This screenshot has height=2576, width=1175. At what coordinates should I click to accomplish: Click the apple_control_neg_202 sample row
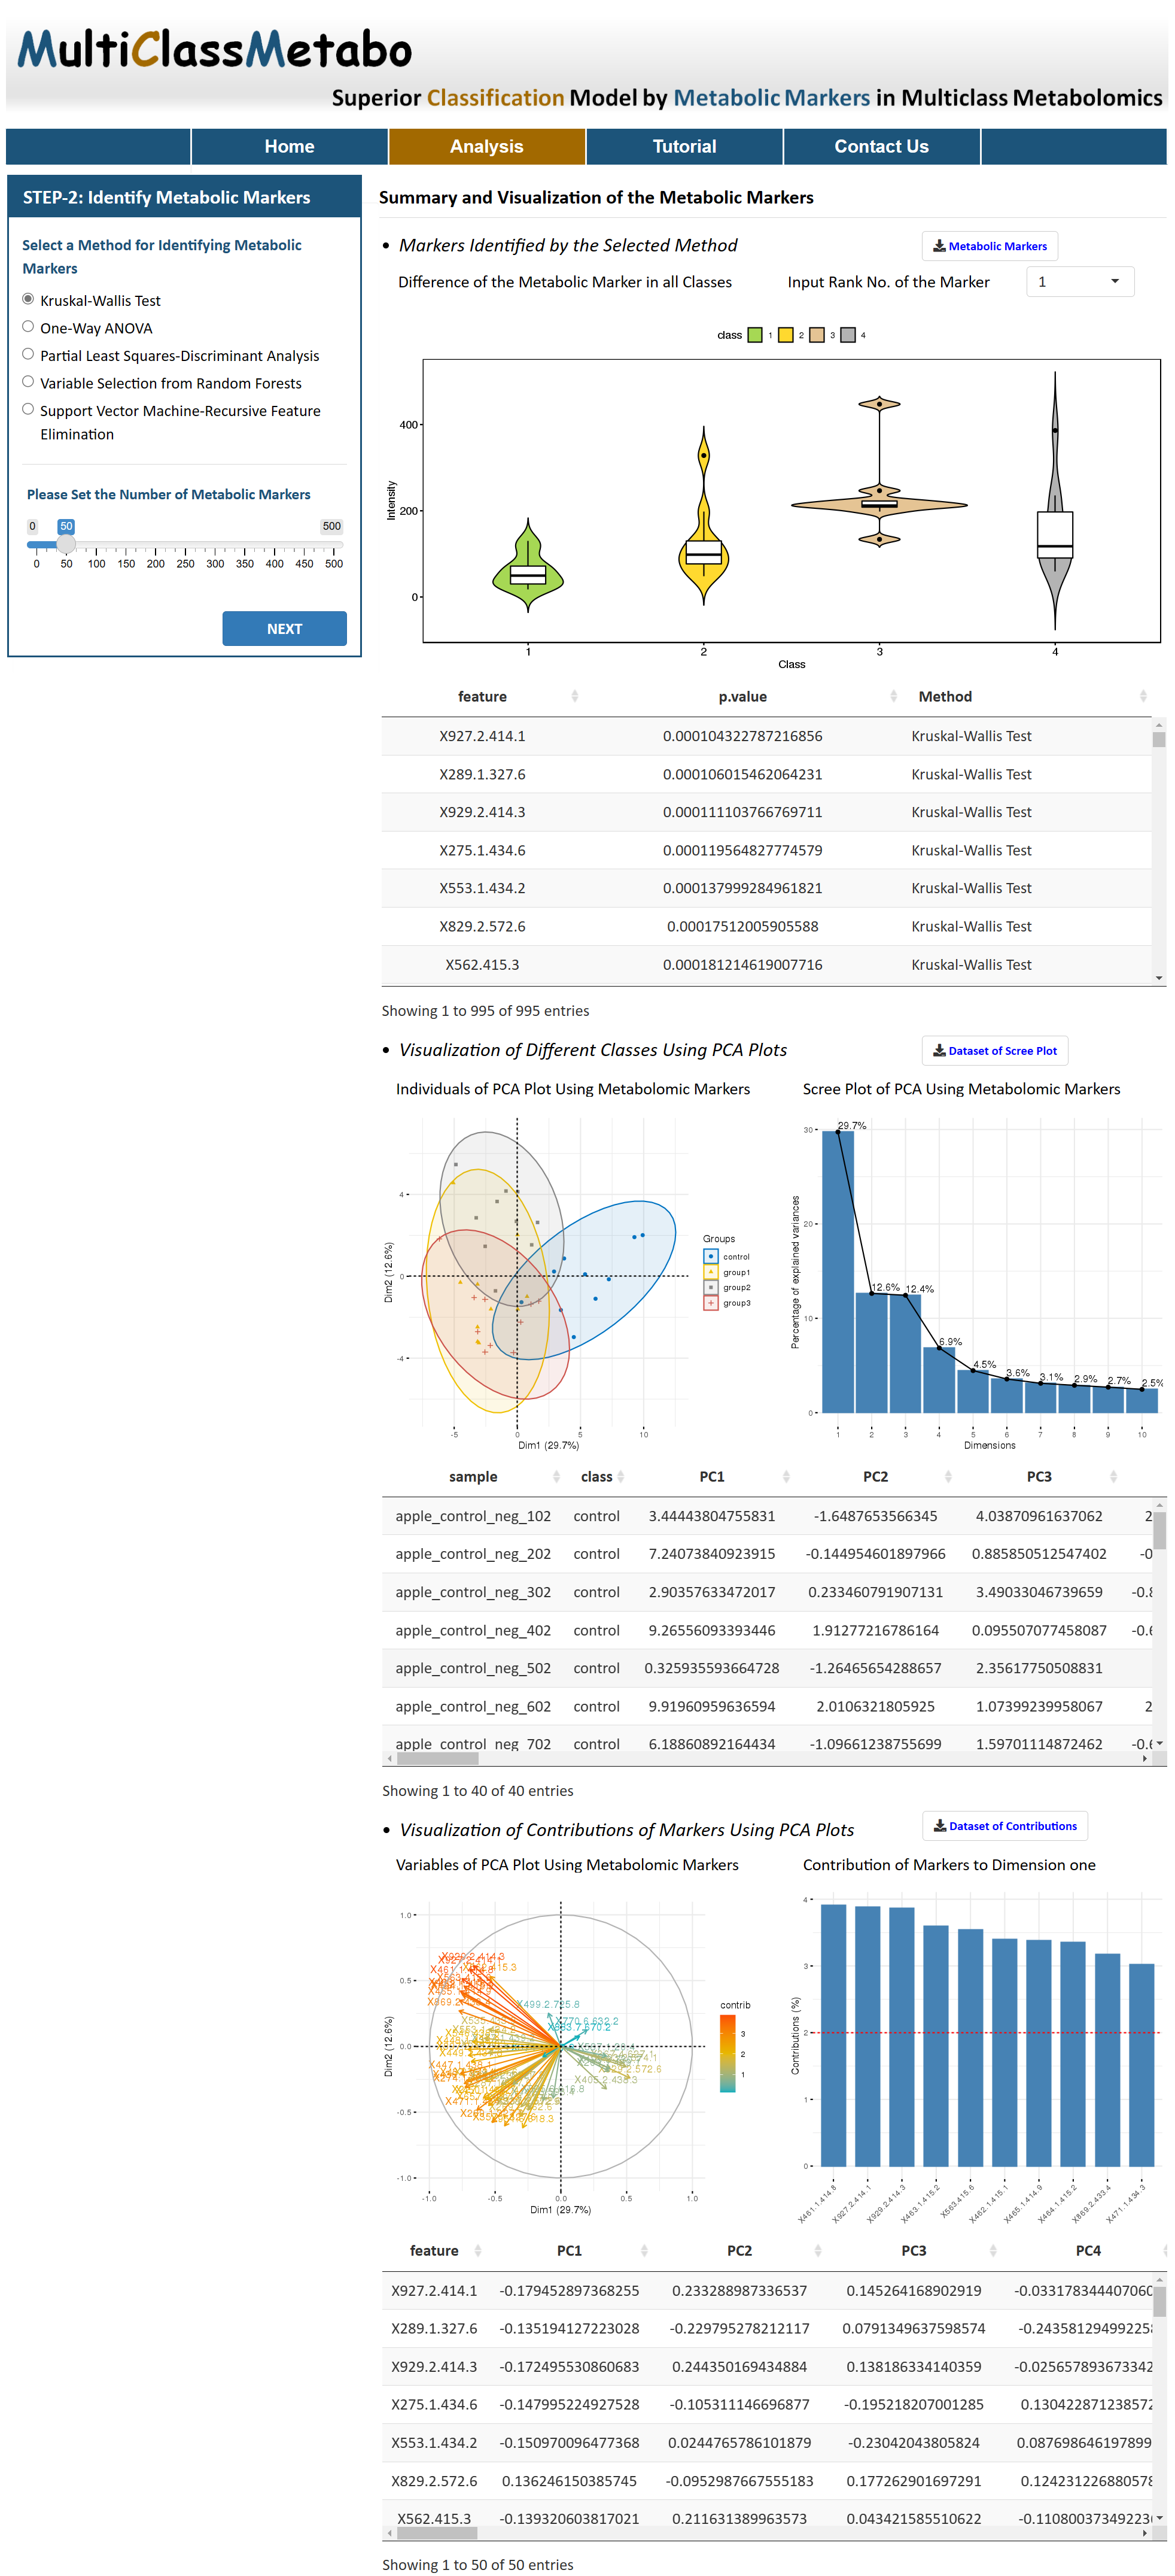[x=766, y=1554]
